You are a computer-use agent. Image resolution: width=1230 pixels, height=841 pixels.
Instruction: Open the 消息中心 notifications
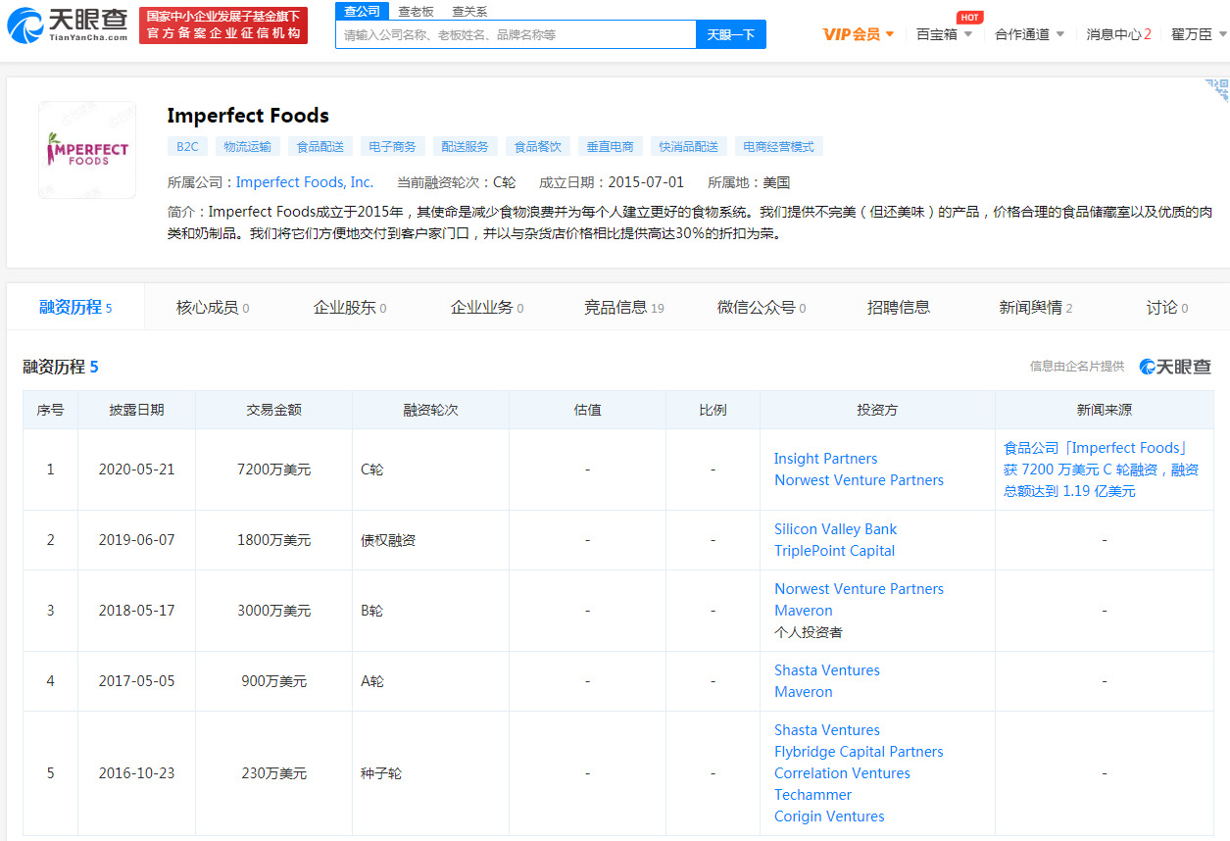coord(1118,34)
